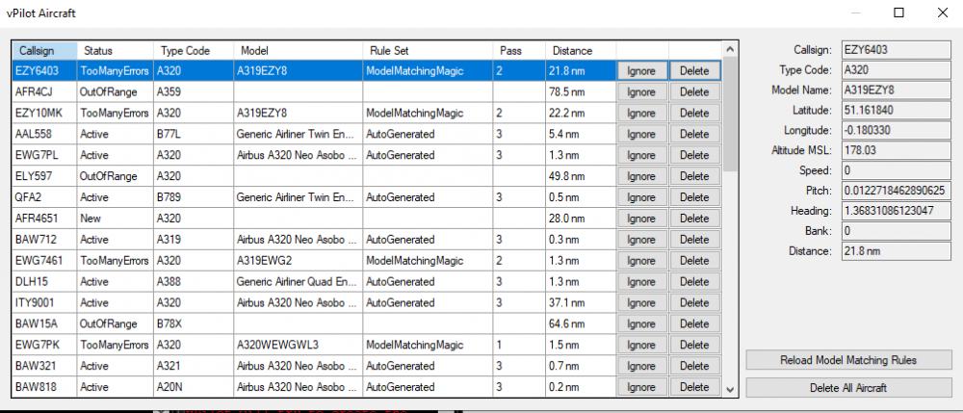
Task: Ignore the DLH15 aircraft
Action: pos(641,282)
